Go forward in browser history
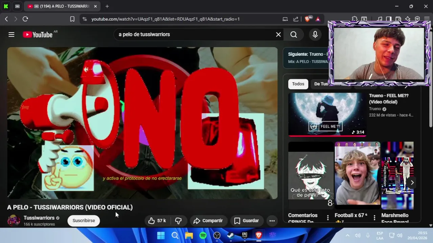433x243 pixels. pyautogui.click(x=16, y=19)
